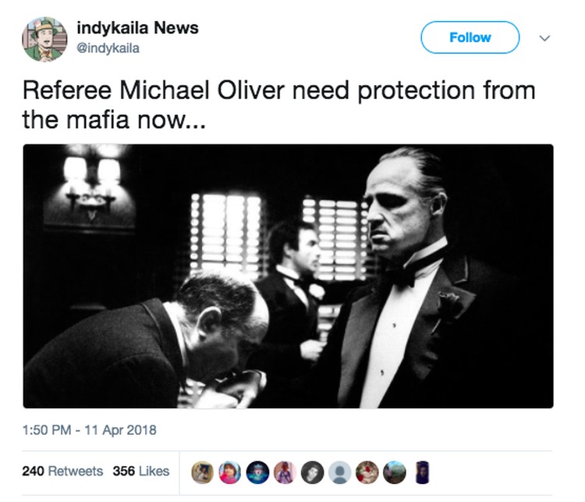Open the indykaila News cartoon profile avatar

click(x=44, y=39)
